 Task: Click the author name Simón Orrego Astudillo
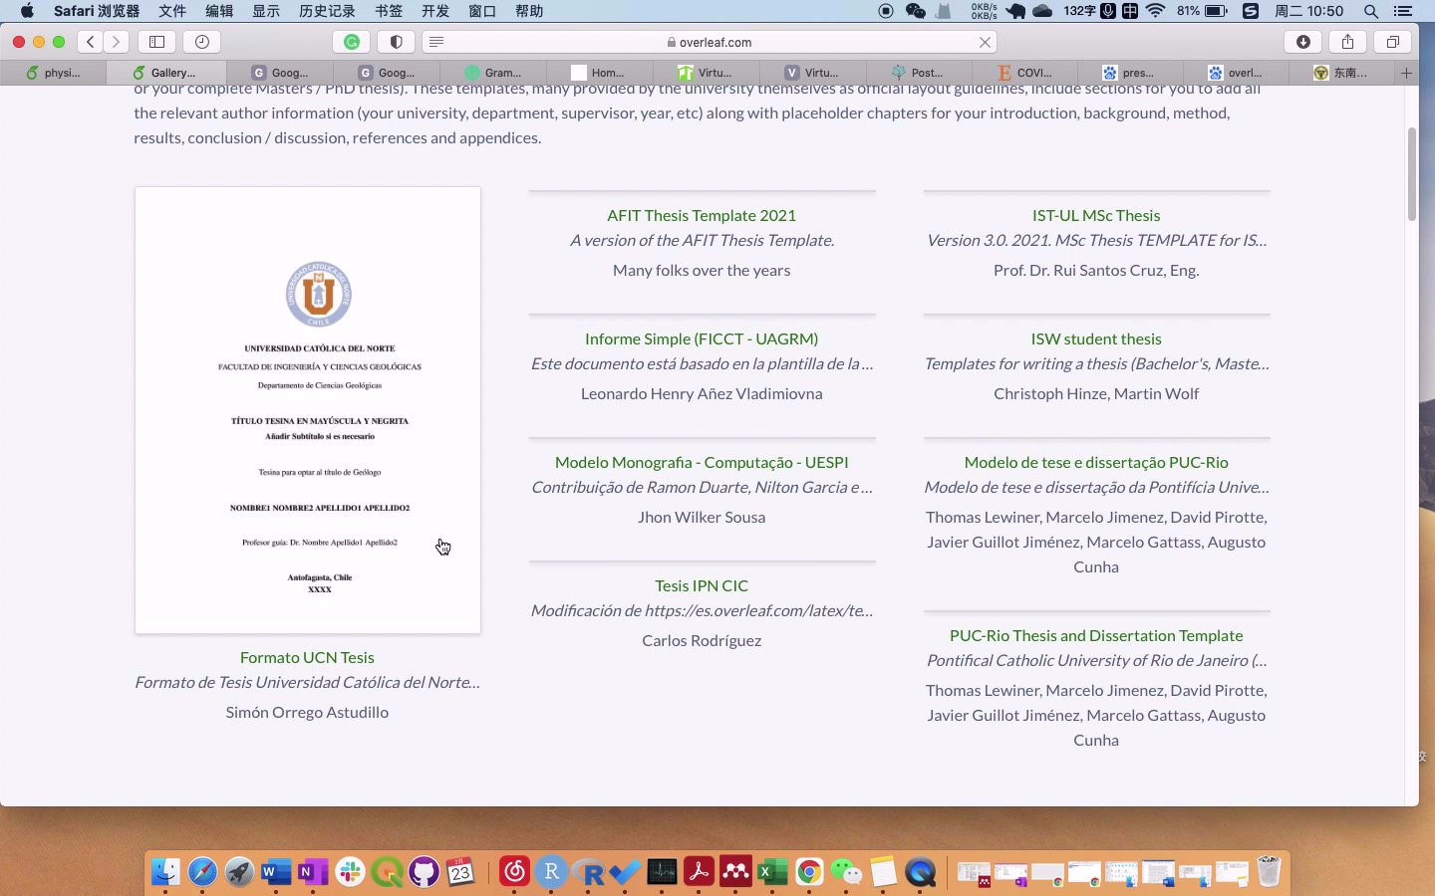click(307, 712)
